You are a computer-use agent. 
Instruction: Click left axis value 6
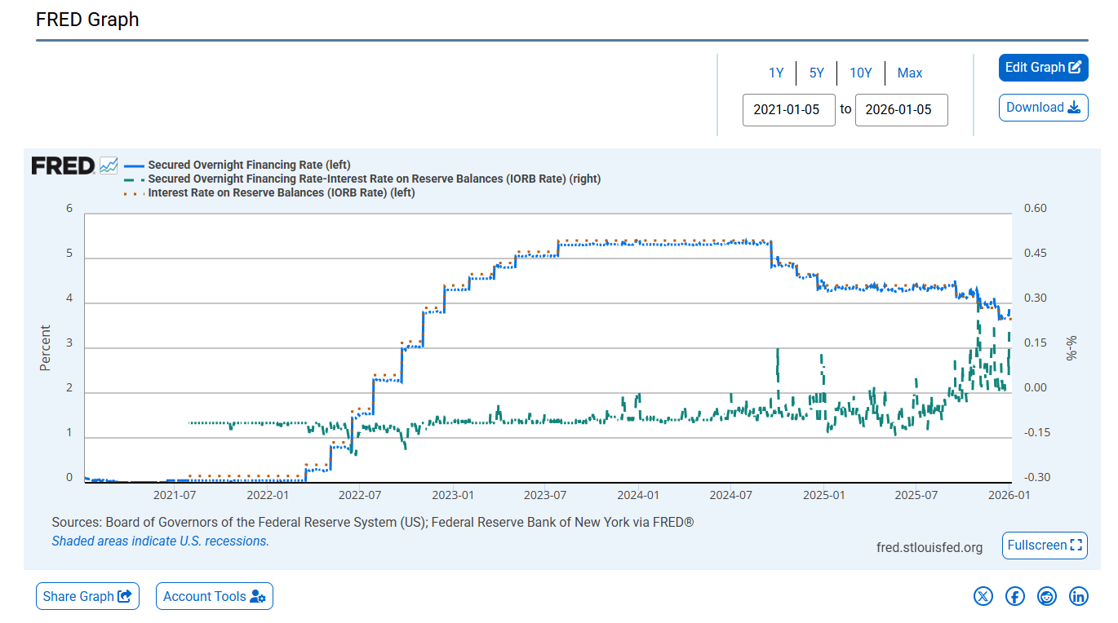pos(69,209)
